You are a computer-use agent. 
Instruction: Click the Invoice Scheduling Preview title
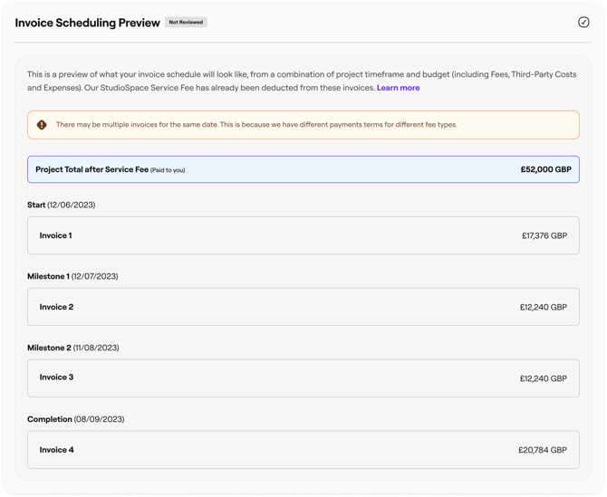point(88,23)
